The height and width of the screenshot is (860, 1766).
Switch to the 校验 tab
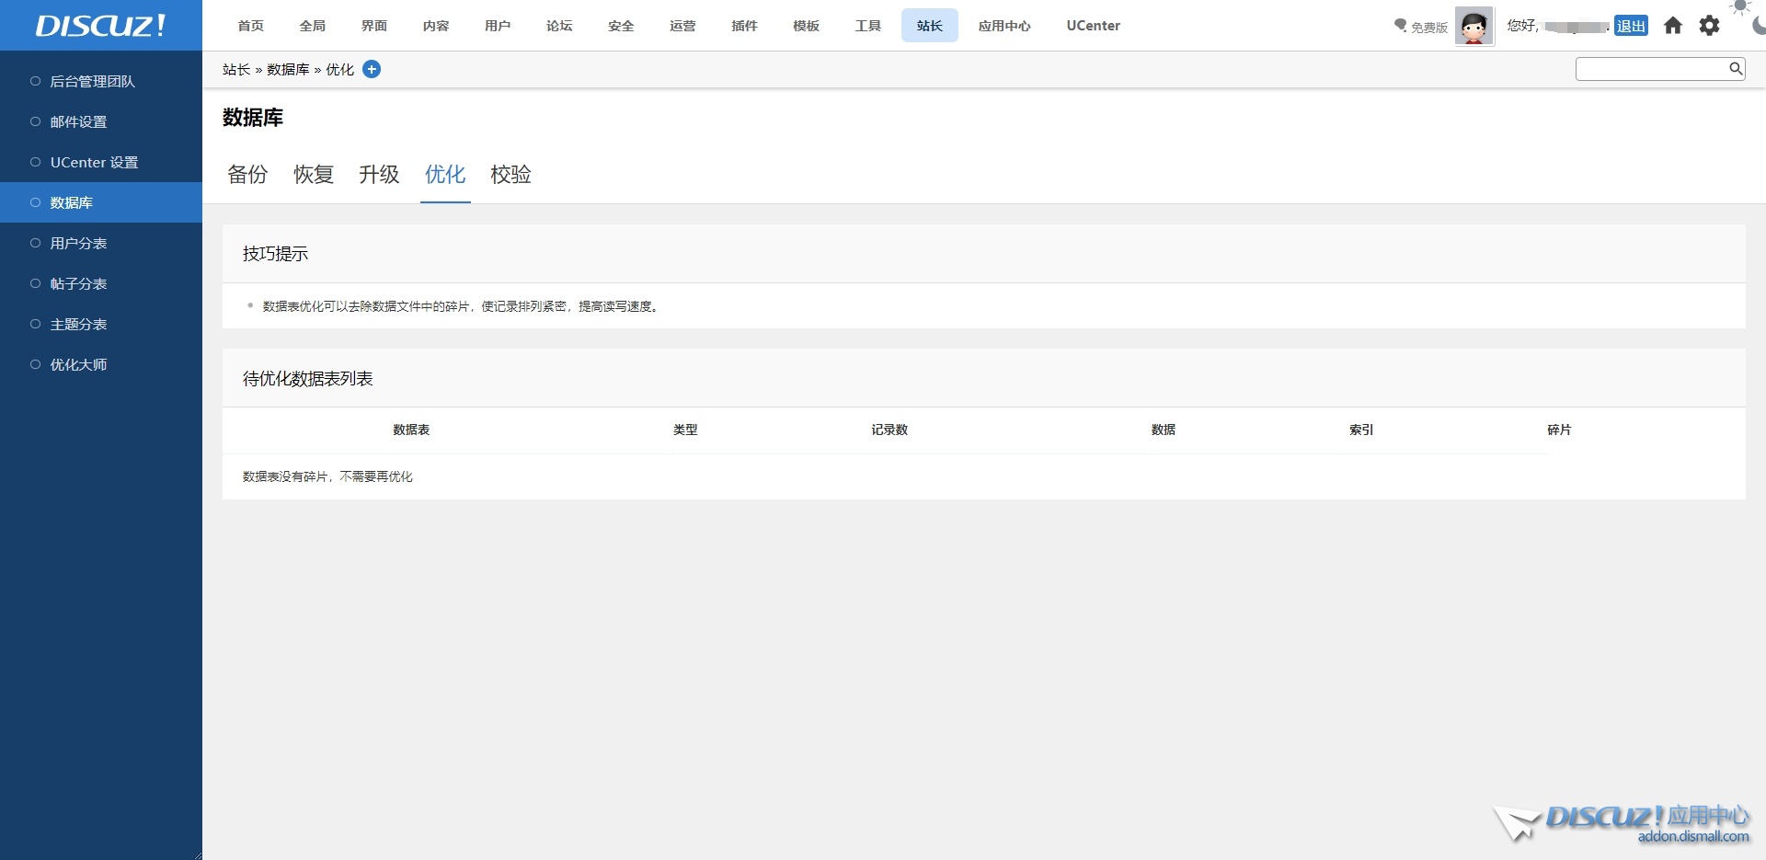pos(510,175)
